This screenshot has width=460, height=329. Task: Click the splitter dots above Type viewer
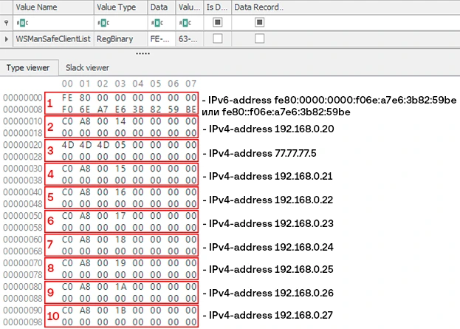(x=143, y=54)
